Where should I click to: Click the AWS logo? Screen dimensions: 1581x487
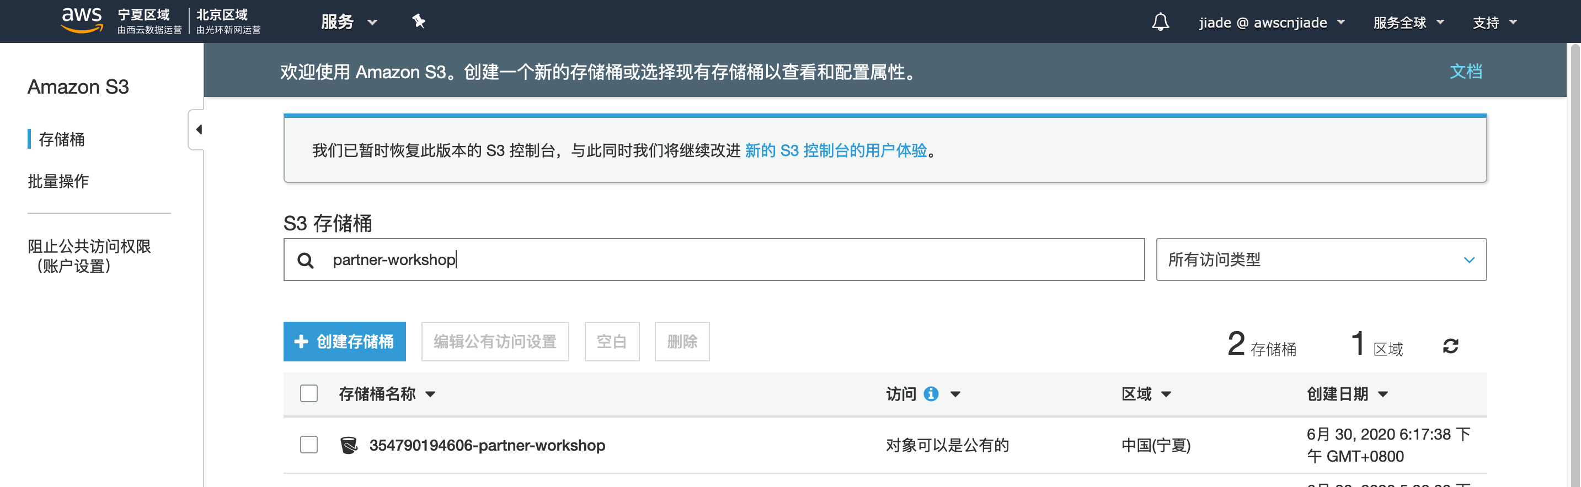click(82, 20)
